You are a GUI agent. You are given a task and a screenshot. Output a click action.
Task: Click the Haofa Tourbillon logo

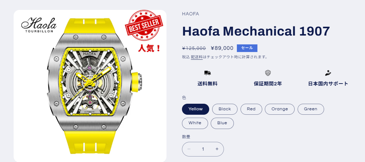point(39,25)
